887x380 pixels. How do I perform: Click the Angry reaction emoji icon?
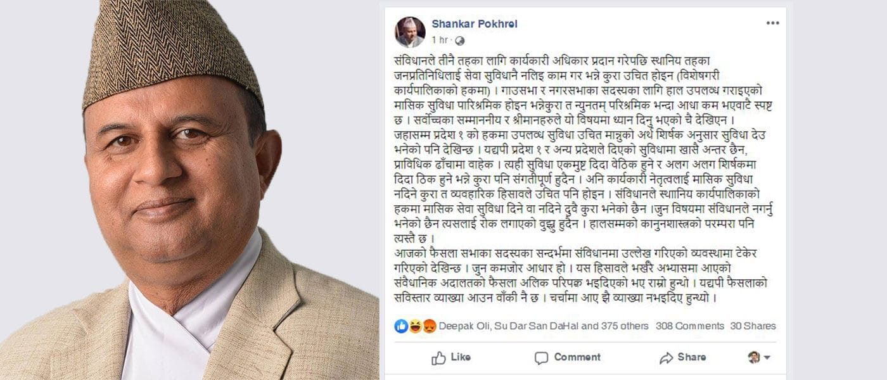pyautogui.click(x=430, y=326)
